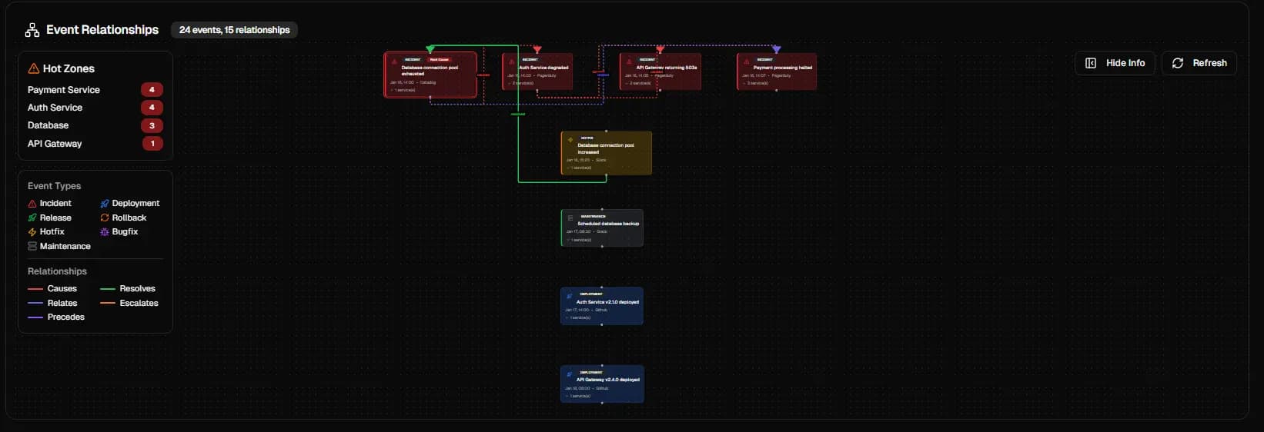This screenshot has width=1264, height=432.
Task: Click the Bugfix bug icon in the legend
Action: pos(105,232)
